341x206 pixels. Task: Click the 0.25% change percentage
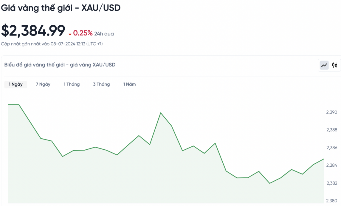pos(83,33)
